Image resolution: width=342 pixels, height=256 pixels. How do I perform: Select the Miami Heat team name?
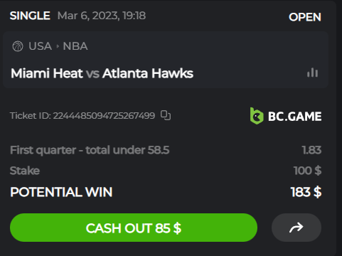(47, 73)
